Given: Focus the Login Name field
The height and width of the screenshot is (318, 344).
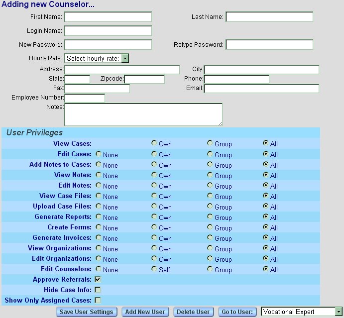Looking at the screenshot, I should [108, 31].
